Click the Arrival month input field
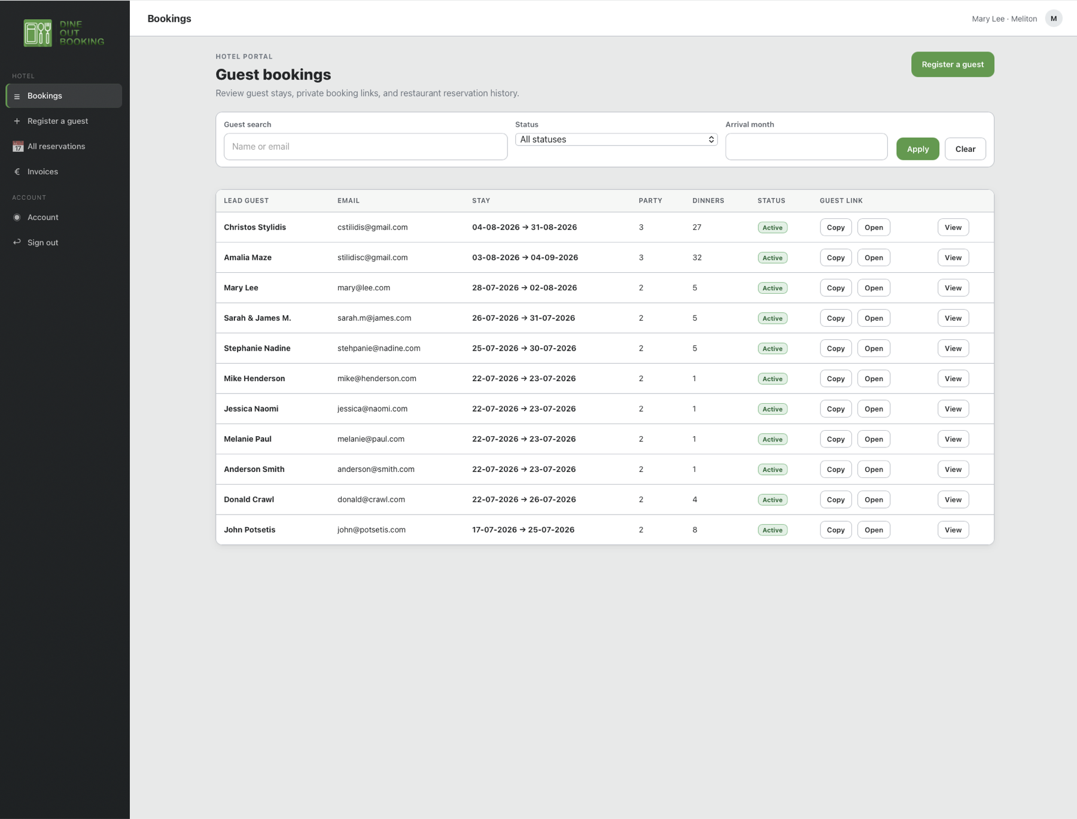1077x819 pixels. 806,147
